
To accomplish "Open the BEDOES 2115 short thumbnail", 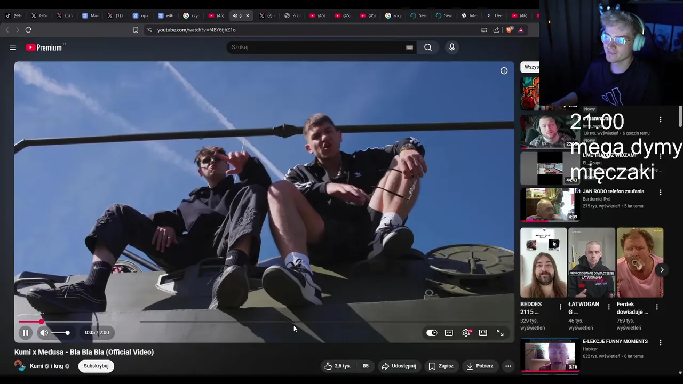I will click(x=544, y=262).
